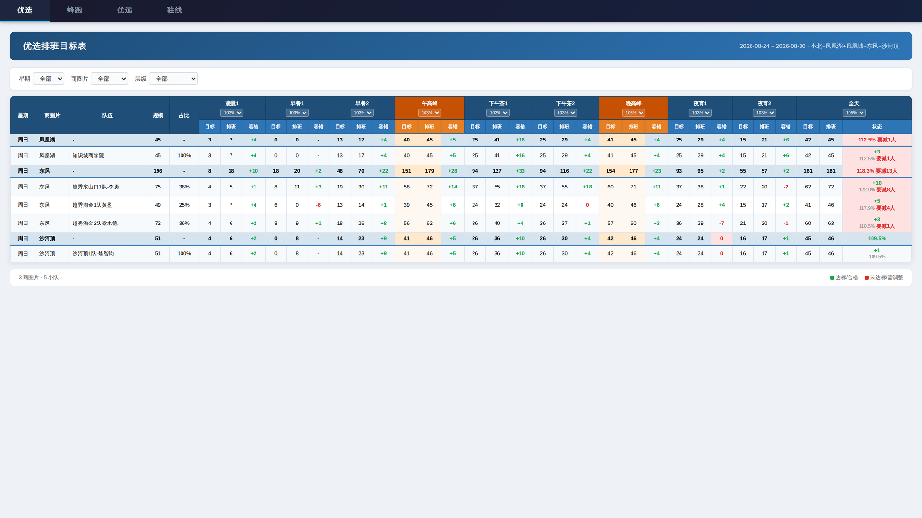
Task: Open 凌晨1 percentage dropdown
Action: (x=232, y=113)
